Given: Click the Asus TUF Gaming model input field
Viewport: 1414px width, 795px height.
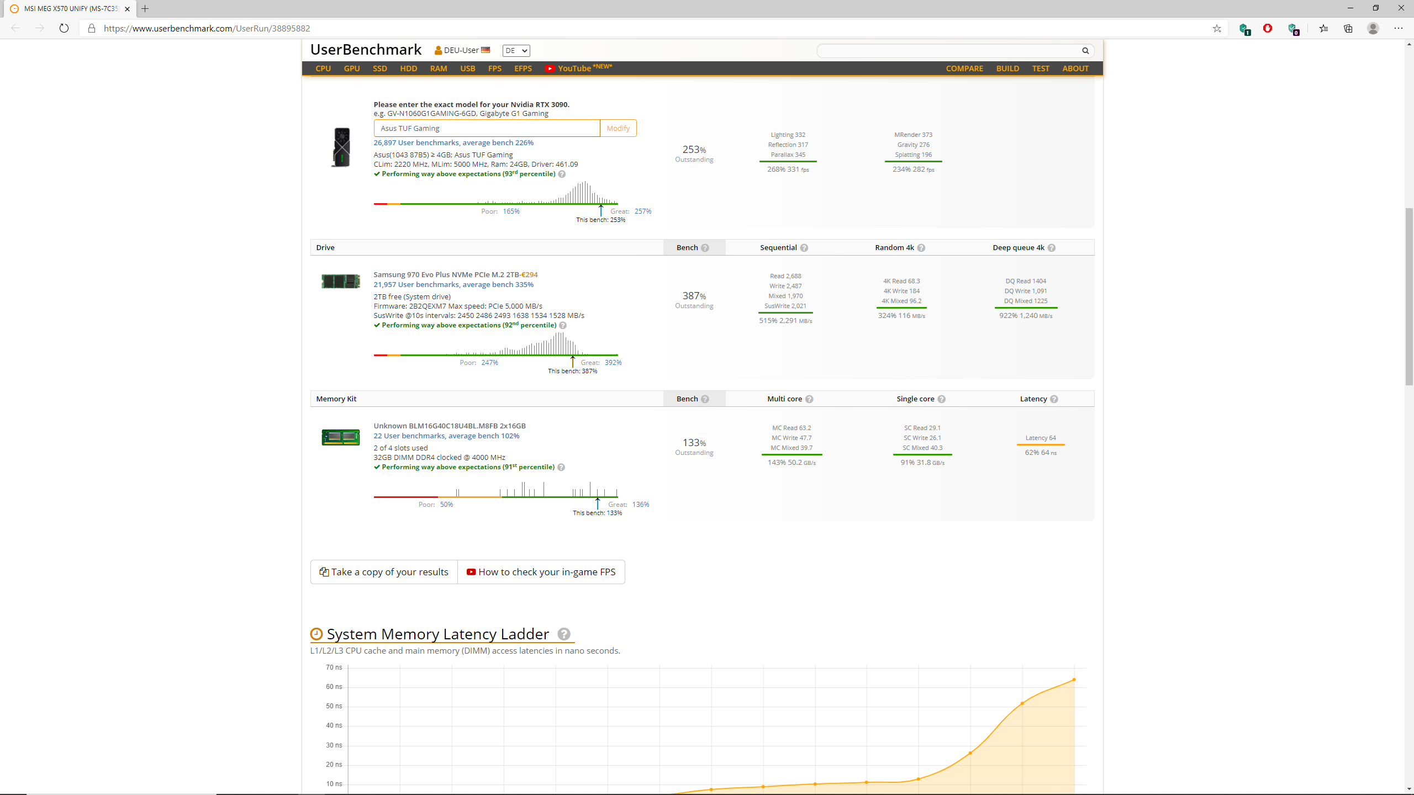Looking at the screenshot, I should pyautogui.click(x=486, y=128).
